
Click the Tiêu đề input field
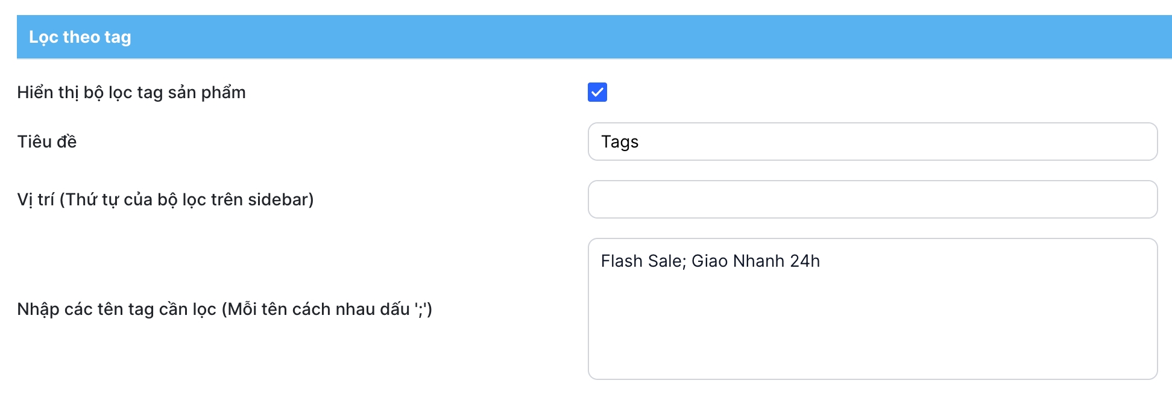tap(872, 142)
